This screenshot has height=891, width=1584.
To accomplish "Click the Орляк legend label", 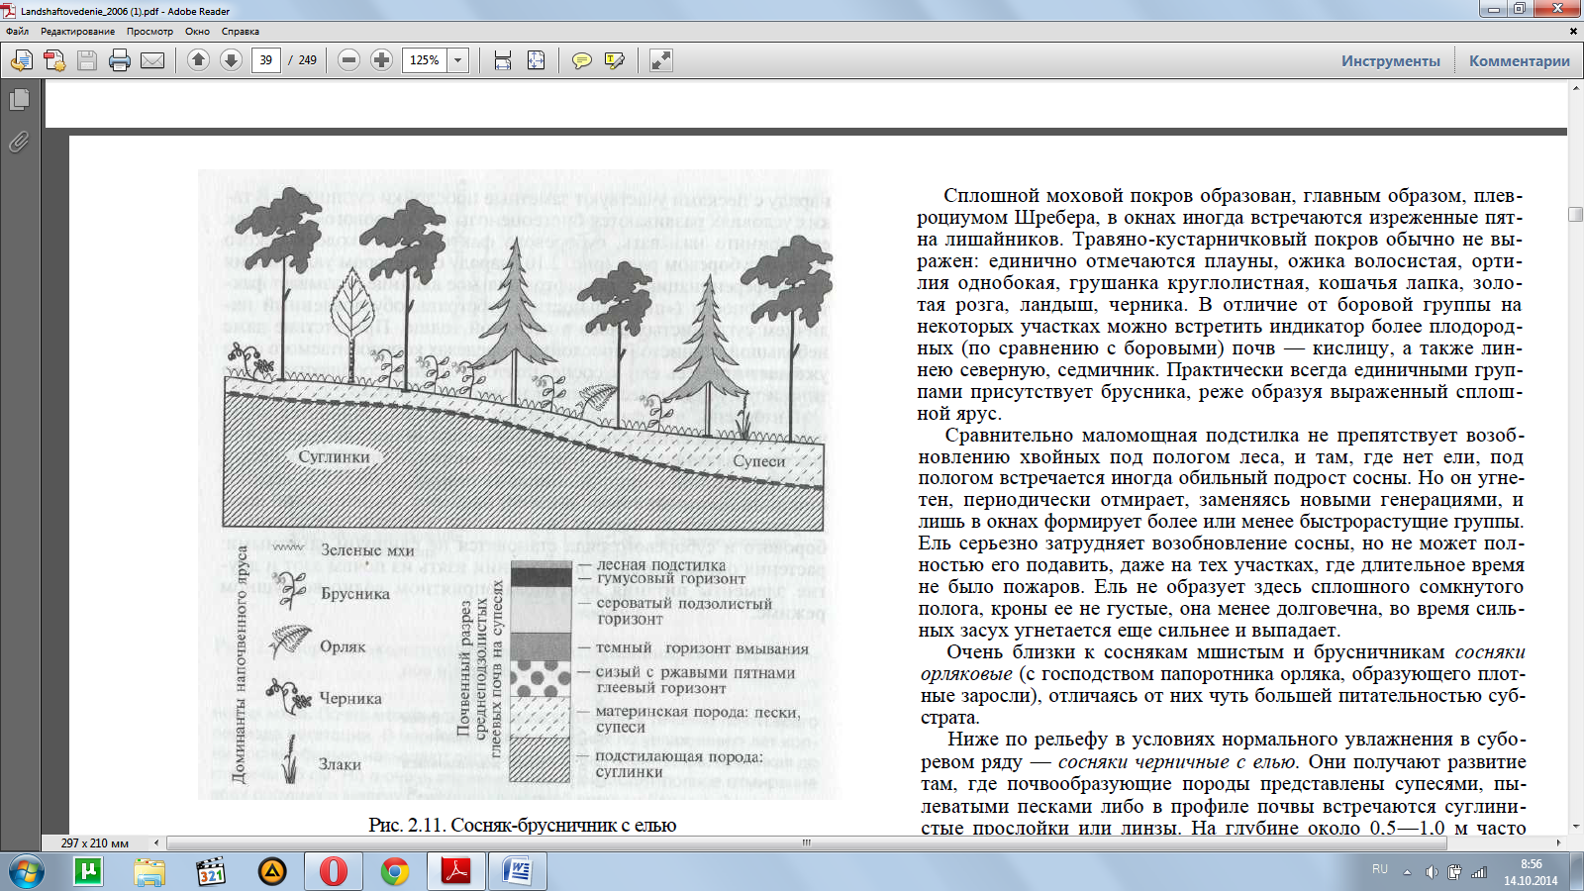I will [343, 646].
